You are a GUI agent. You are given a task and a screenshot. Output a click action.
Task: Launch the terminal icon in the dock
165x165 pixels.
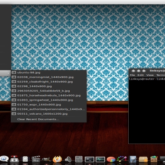[90, 159]
